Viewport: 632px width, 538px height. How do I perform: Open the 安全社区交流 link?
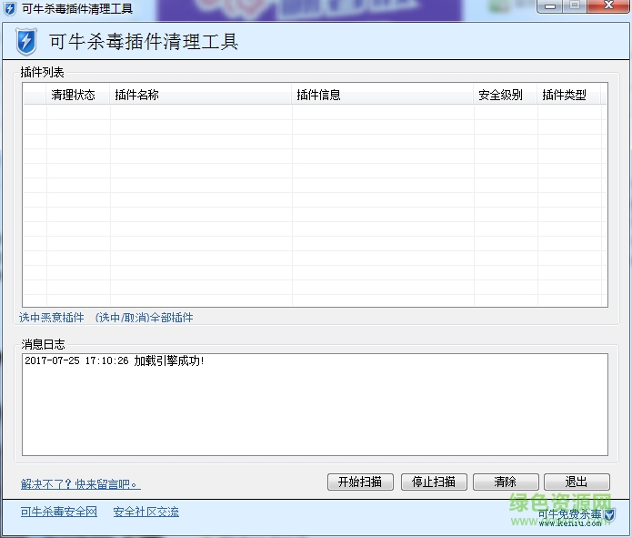pos(145,512)
